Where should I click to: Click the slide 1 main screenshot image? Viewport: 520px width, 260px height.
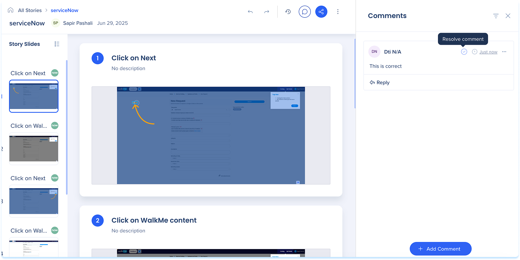(x=211, y=135)
